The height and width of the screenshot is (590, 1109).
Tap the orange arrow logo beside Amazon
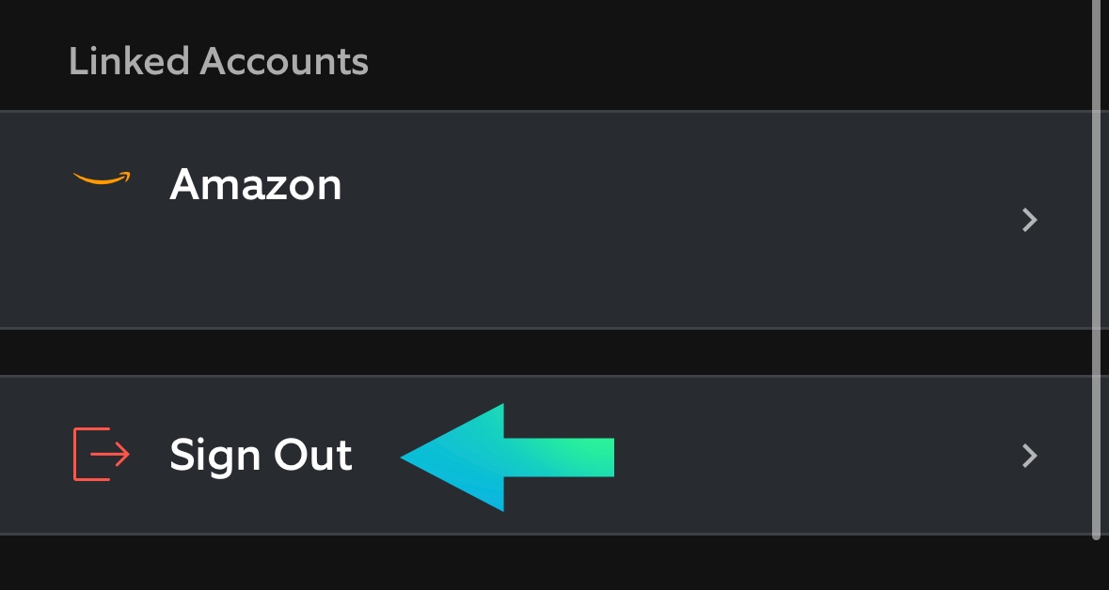tap(102, 179)
